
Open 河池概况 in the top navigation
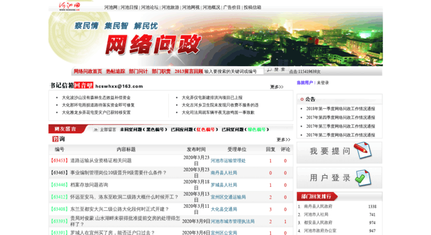pyautogui.click(x=211, y=7)
